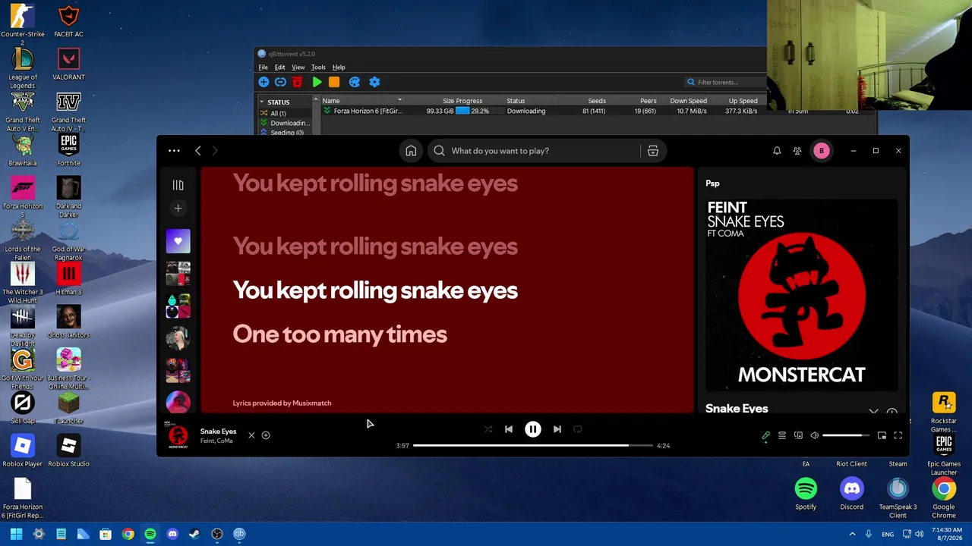Collapse the STATUS filter section in qBittorrent
Image resolution: width=972 pixels, height=546 pixels.
click(262, 102)
